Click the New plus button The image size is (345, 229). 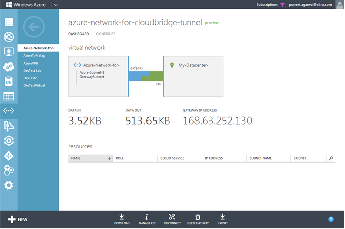coord(18,219)
